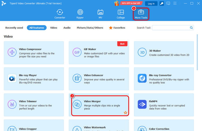Show Recently used tools
This screenshot has width=202, height=131.
coord(14,28)
